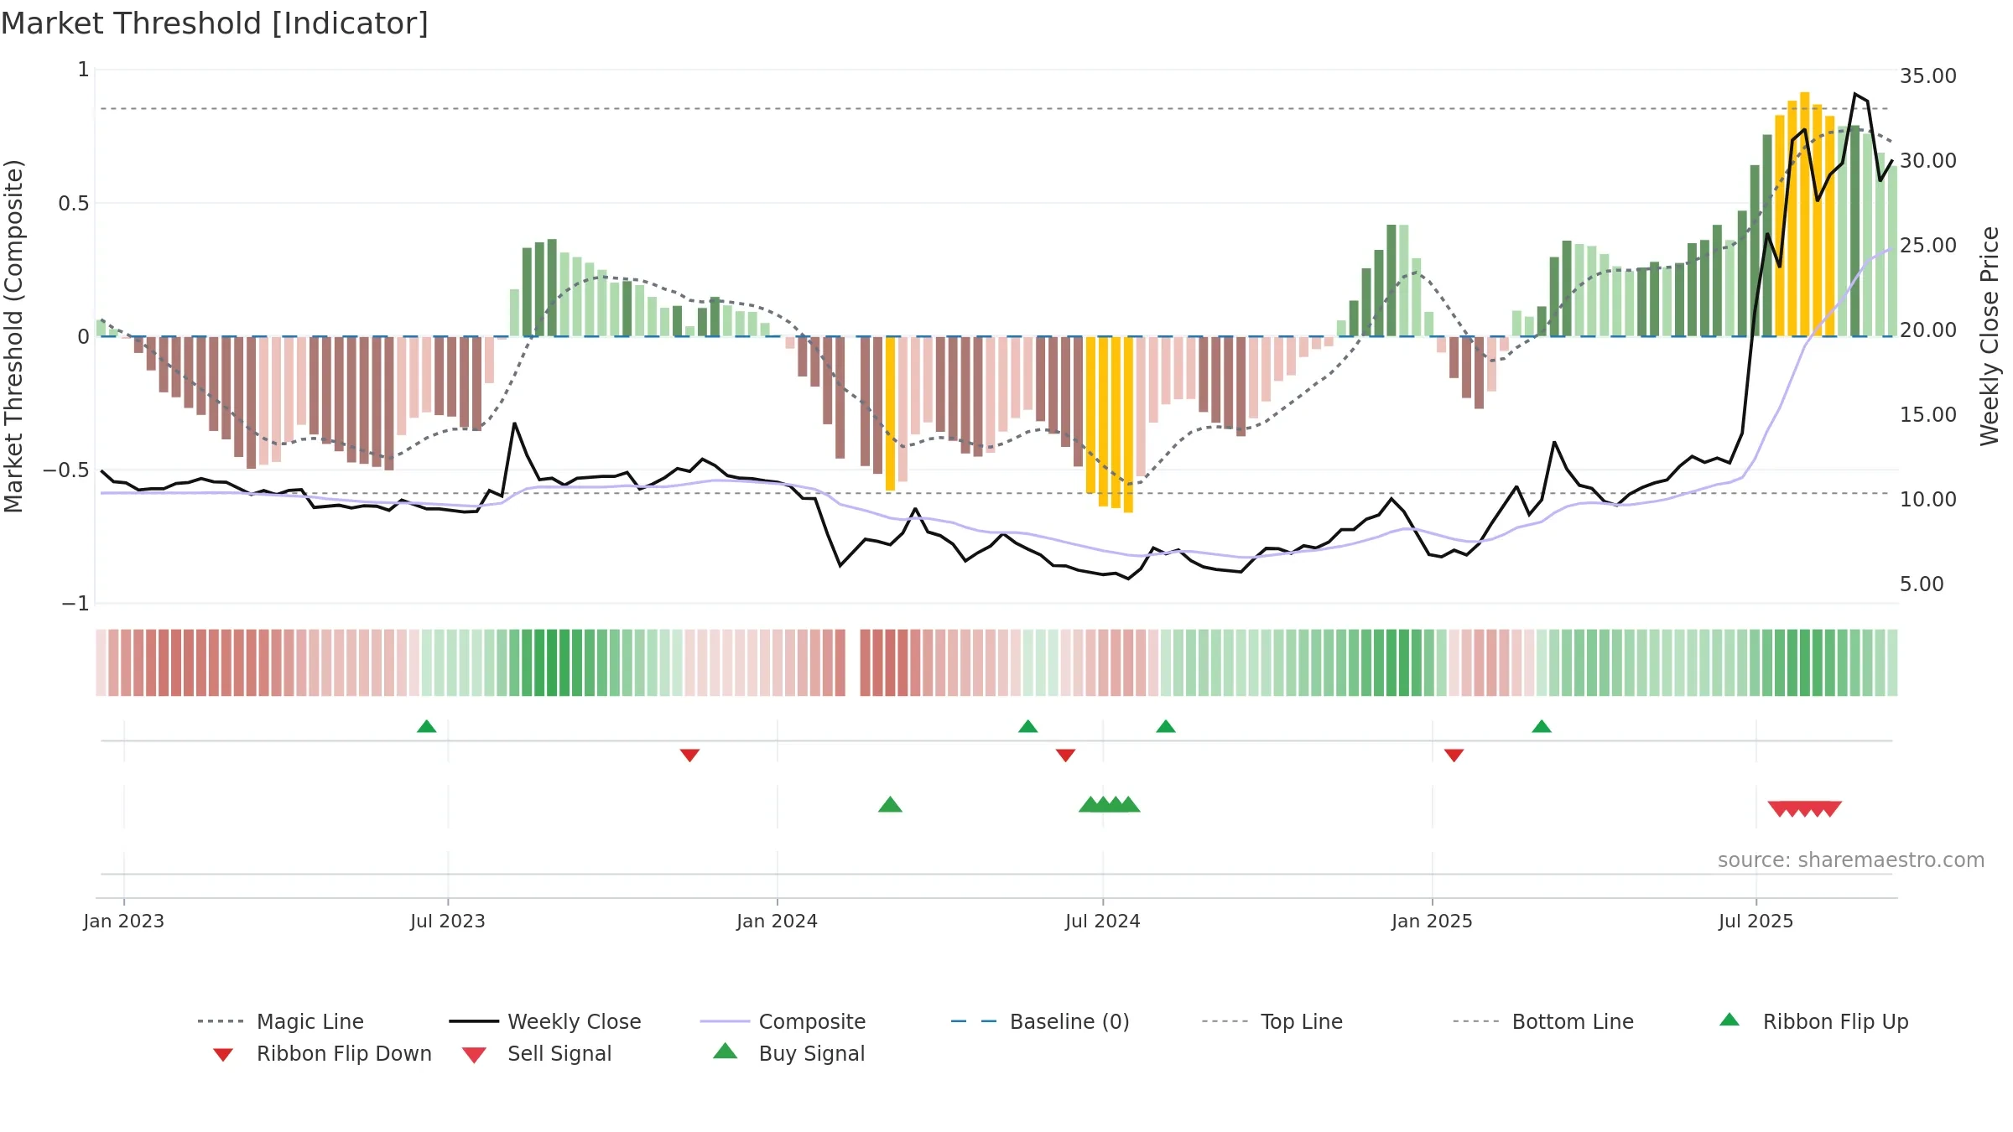Click the ribbon flip down marker near Jan 2025
Image resolution: width=2013 pixels, height=1132 pixels.
click(1454, 756)
